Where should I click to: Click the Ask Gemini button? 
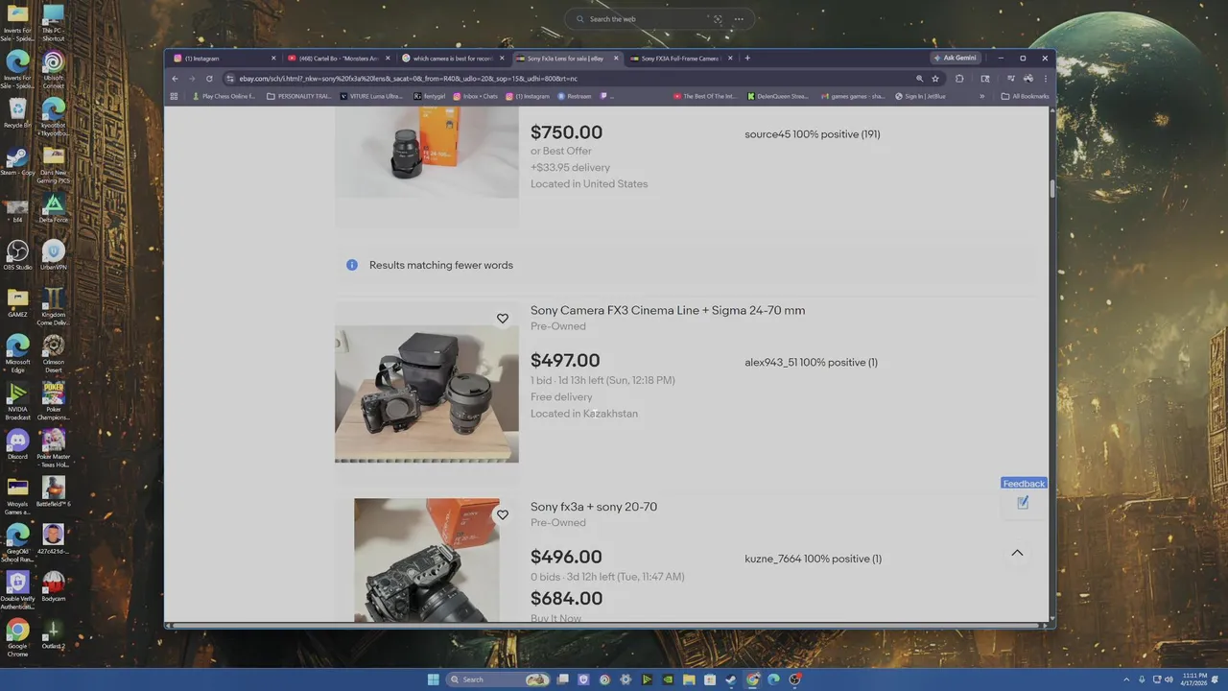click(x=955, y=59)
